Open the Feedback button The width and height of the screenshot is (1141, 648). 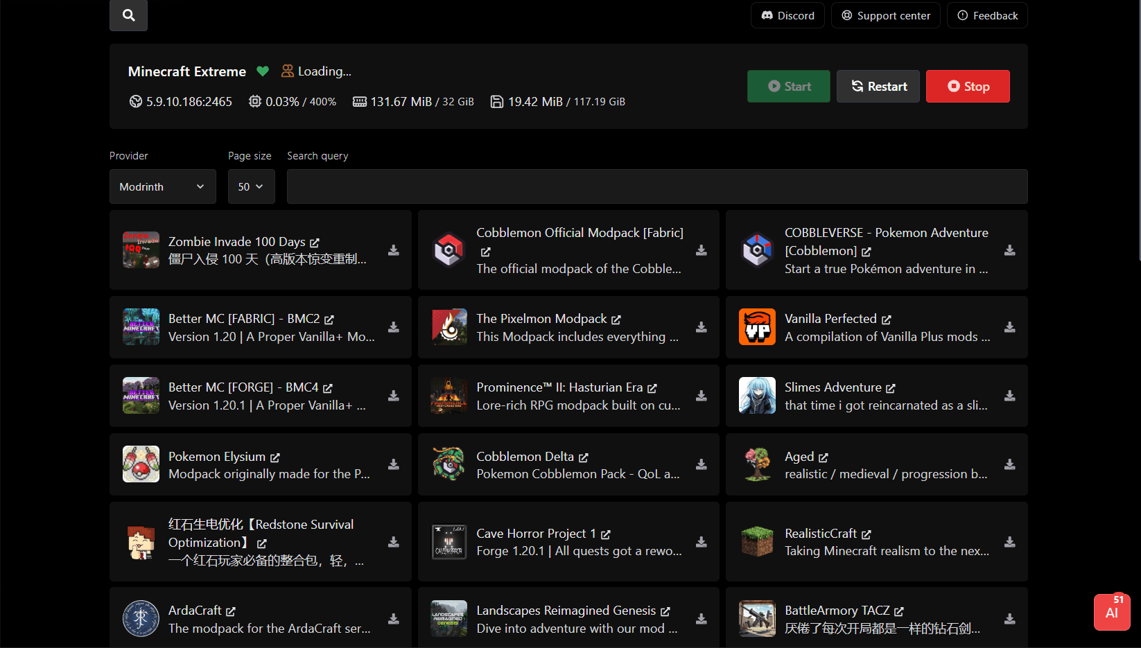coord(987,15)
